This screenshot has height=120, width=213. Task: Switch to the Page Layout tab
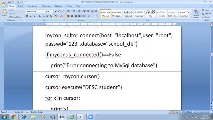click(x=32, y=6)
